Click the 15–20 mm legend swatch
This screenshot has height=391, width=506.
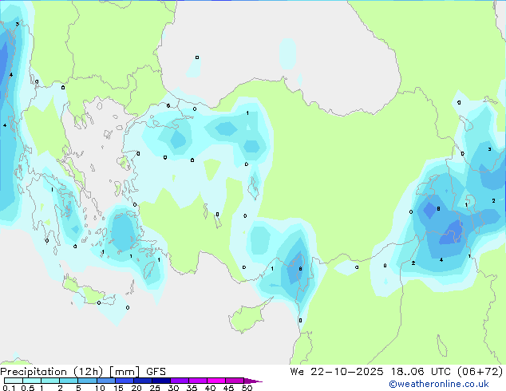[x=124, y=381]
